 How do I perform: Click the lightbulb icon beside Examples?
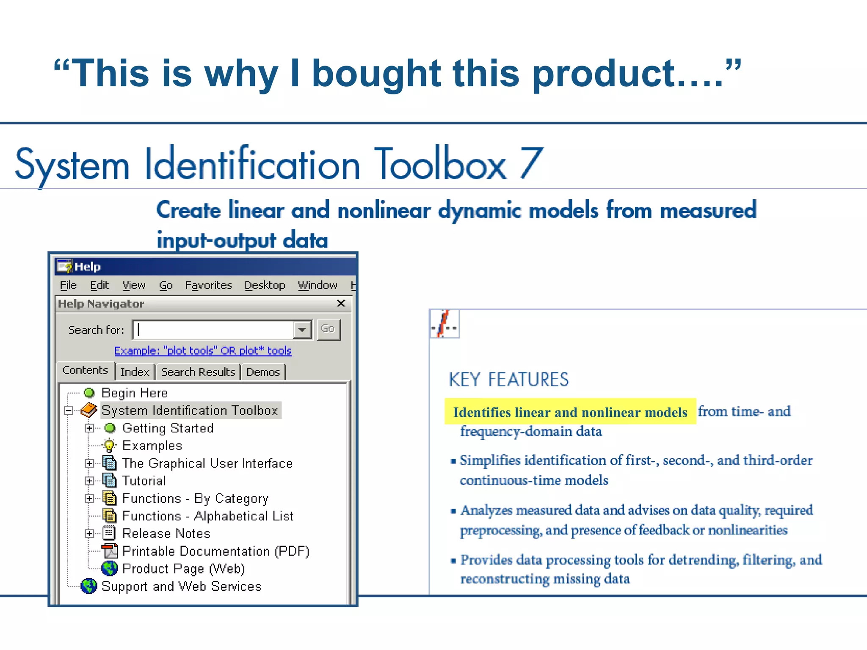tap(109, 446)
